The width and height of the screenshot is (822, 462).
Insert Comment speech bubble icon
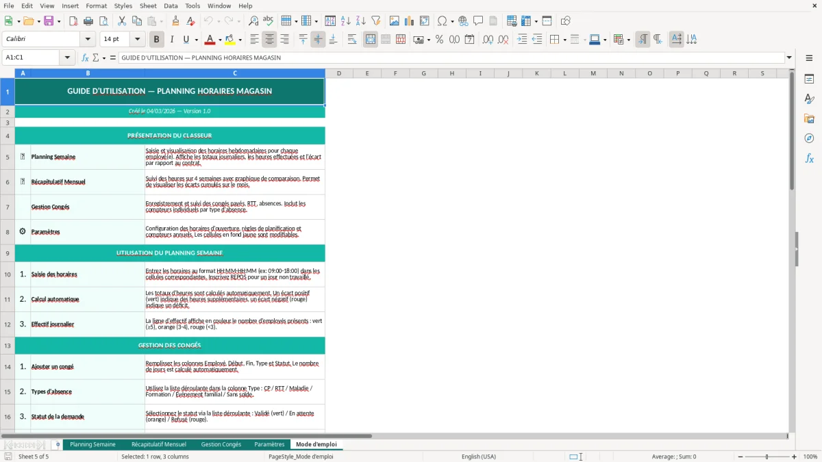click(x=478, y=21)
